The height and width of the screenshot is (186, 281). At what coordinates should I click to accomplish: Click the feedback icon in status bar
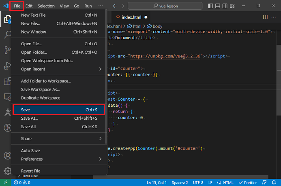coord(264,183)
